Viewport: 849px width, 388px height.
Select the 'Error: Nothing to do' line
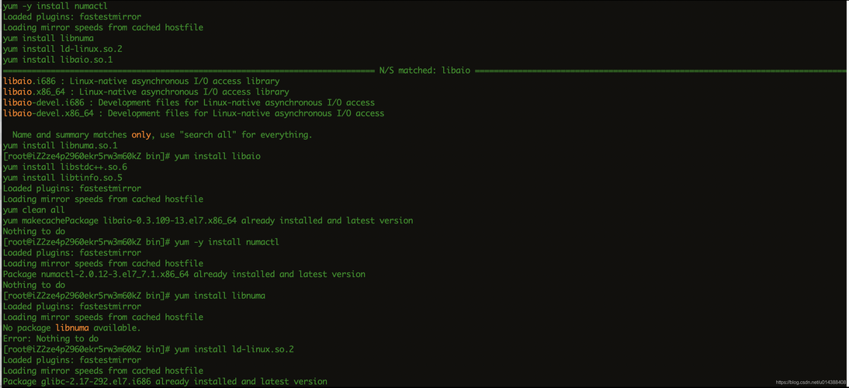[50, 339]
